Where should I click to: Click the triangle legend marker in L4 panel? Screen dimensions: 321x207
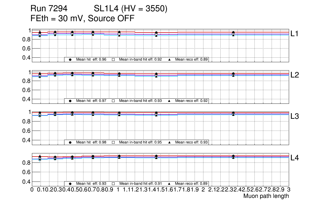169,184
